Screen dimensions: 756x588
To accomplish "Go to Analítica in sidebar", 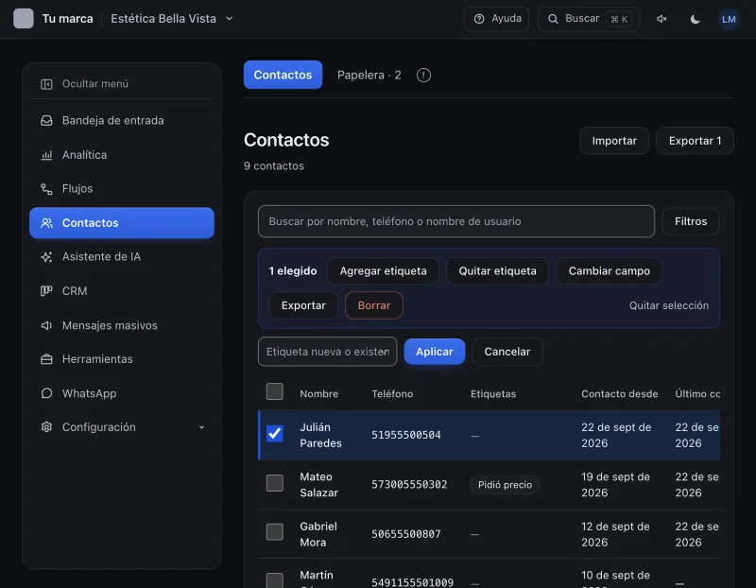I will point(122,155).
